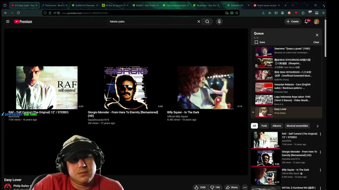This screenshot has height=190, width=339.
Task: Show site security lock information
Action: pos(50,13)
